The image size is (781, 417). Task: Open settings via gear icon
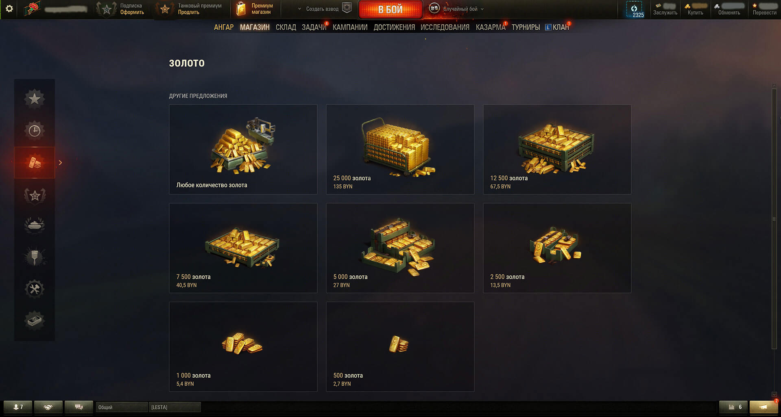point(9,9)
